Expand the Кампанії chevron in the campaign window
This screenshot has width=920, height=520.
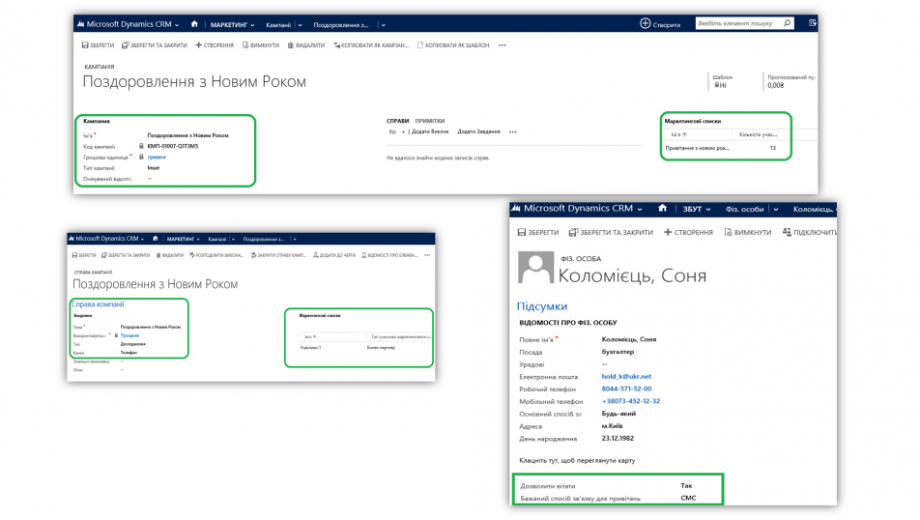[x=300, y=25]
